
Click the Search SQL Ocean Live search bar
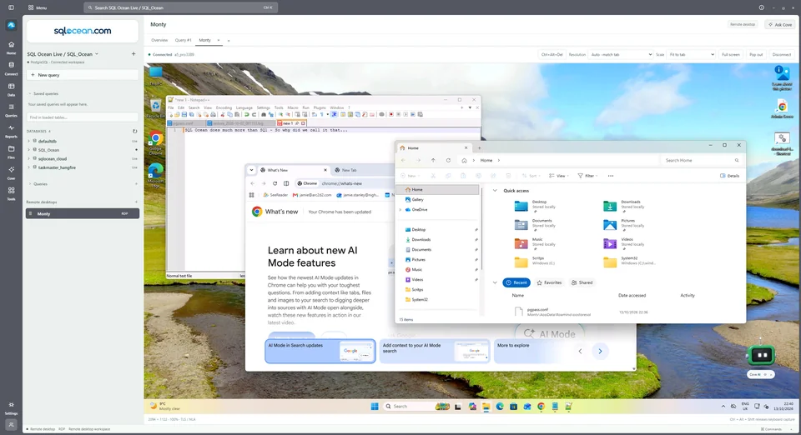[x=180, y=7]
